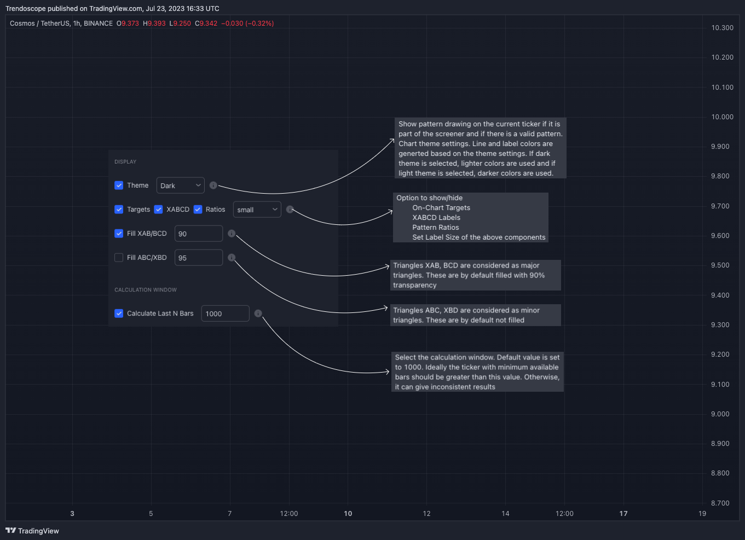Image resolution: width=745 pixels, height=540 pixels.
Task: Click the TradingView logo at bottom left
Action: (x=32, y=531)
